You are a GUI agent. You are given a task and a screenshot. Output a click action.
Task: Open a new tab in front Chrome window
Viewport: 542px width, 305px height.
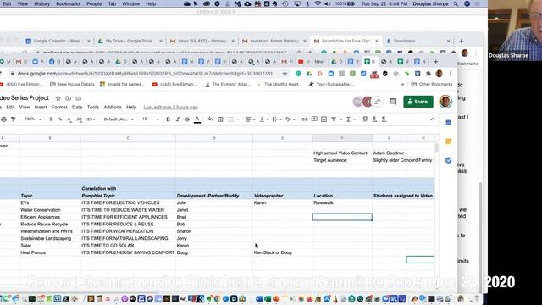click(436, 62)
